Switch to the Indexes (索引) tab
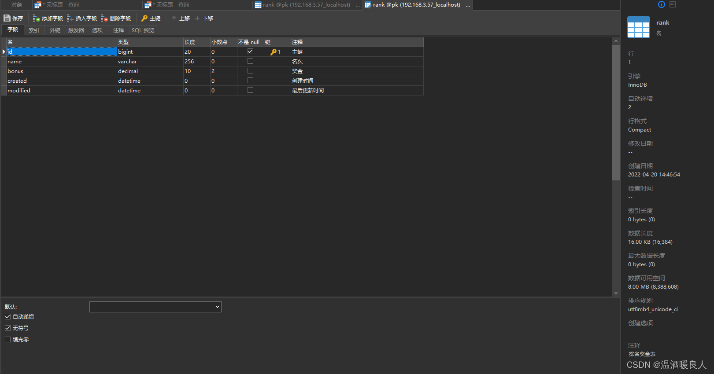The width and height of the screenshot is (714, 374). (x=34, y=30)
